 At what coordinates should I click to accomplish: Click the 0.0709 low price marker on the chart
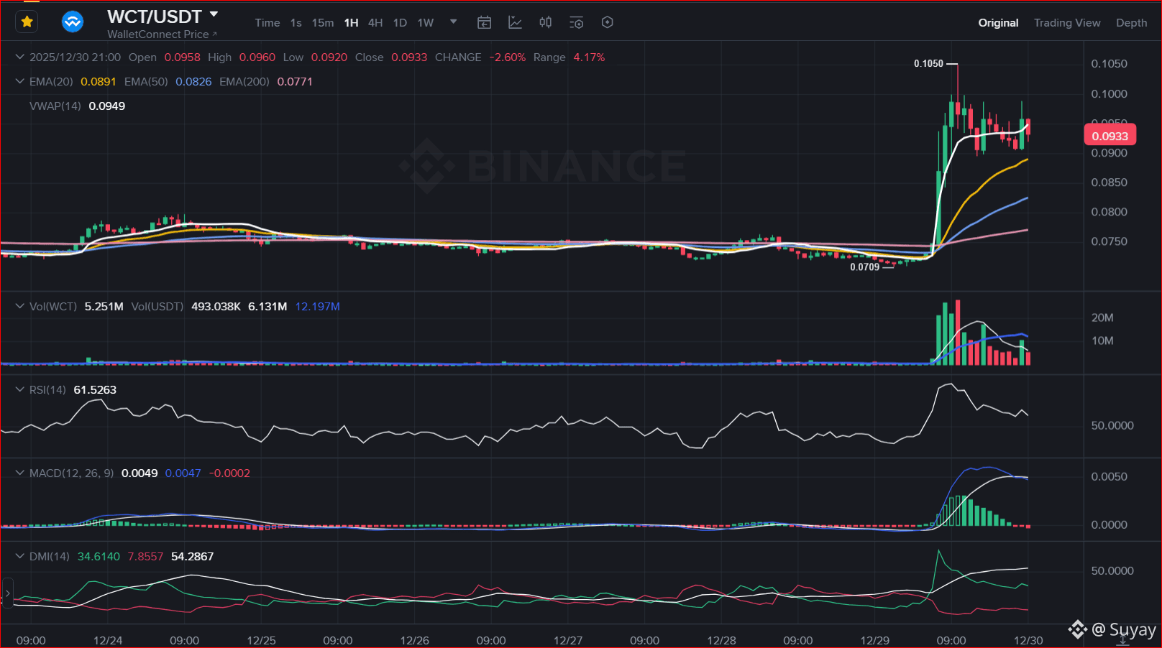point(864,267)
